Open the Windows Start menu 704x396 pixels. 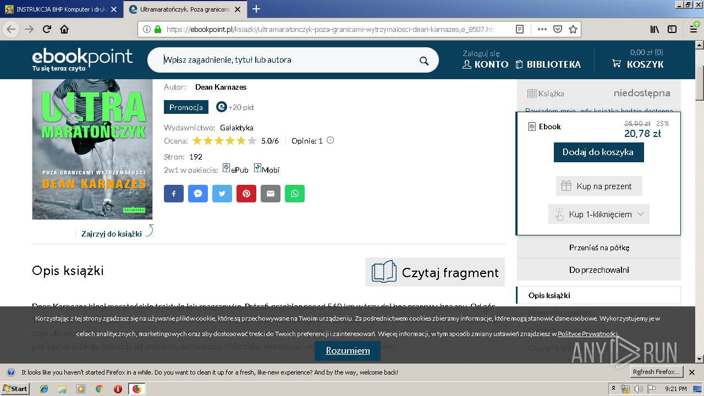pos(15,389)
